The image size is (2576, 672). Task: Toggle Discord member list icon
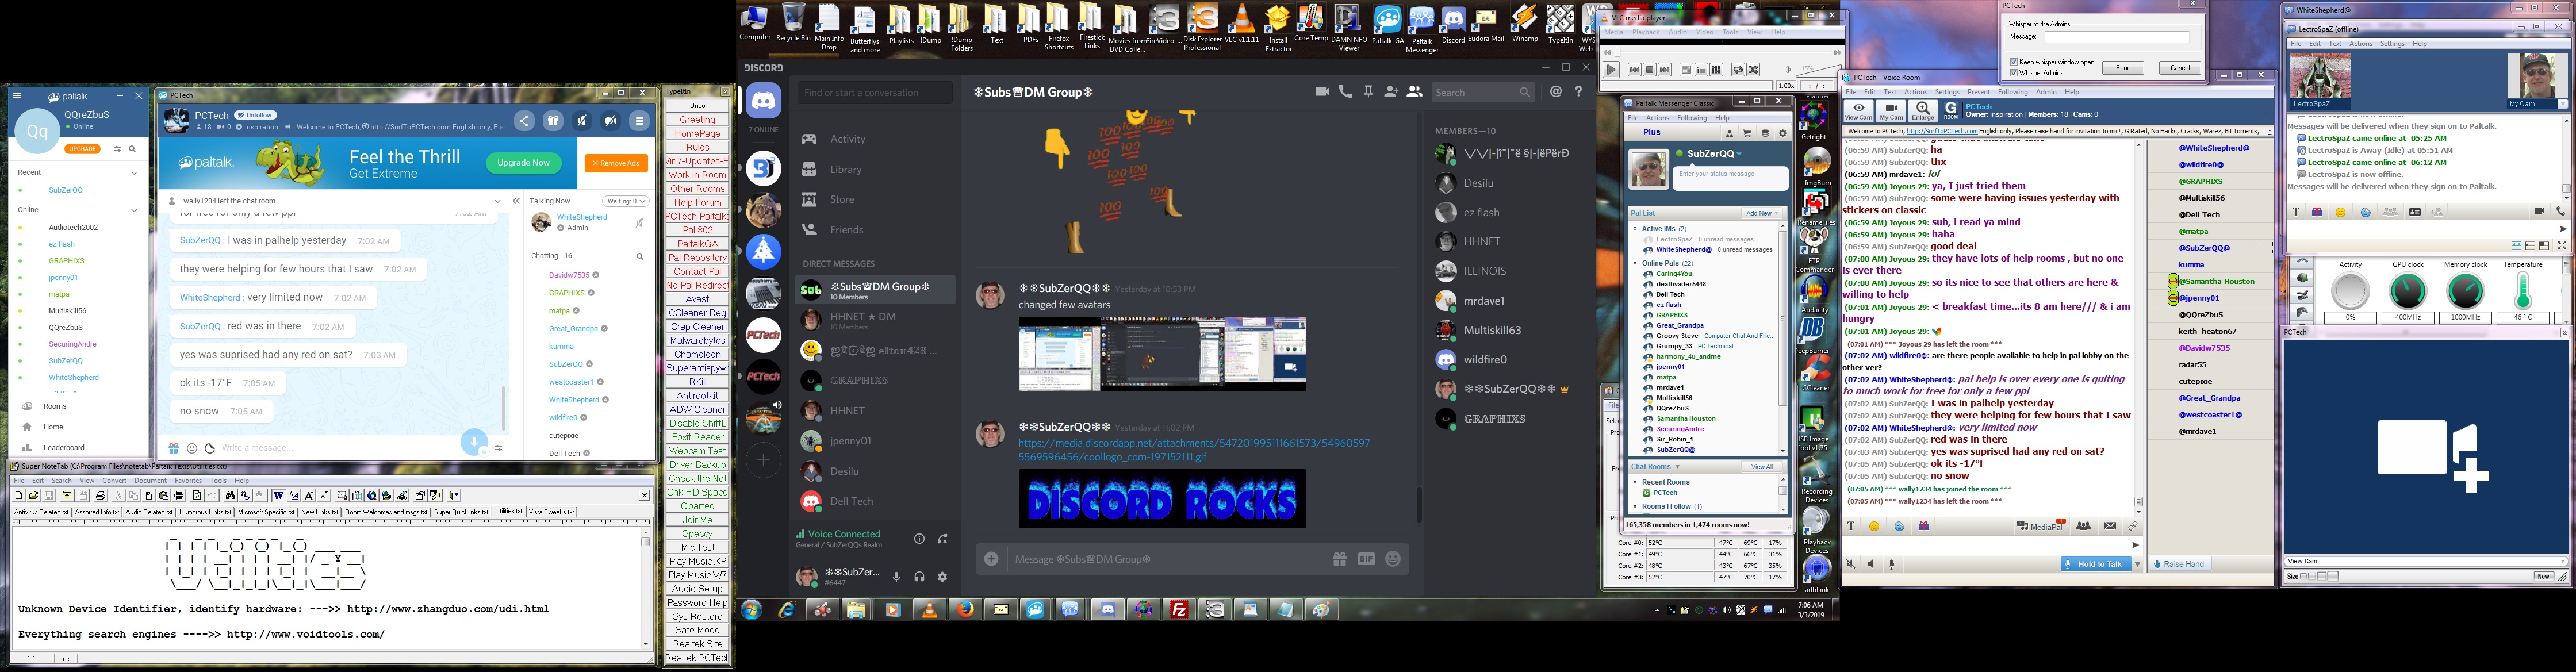click(1414, 92)
